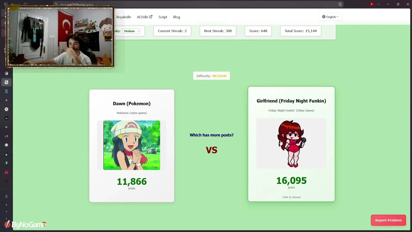
Task: Click the small red dot sidebar icon
Action: point(6,100)
